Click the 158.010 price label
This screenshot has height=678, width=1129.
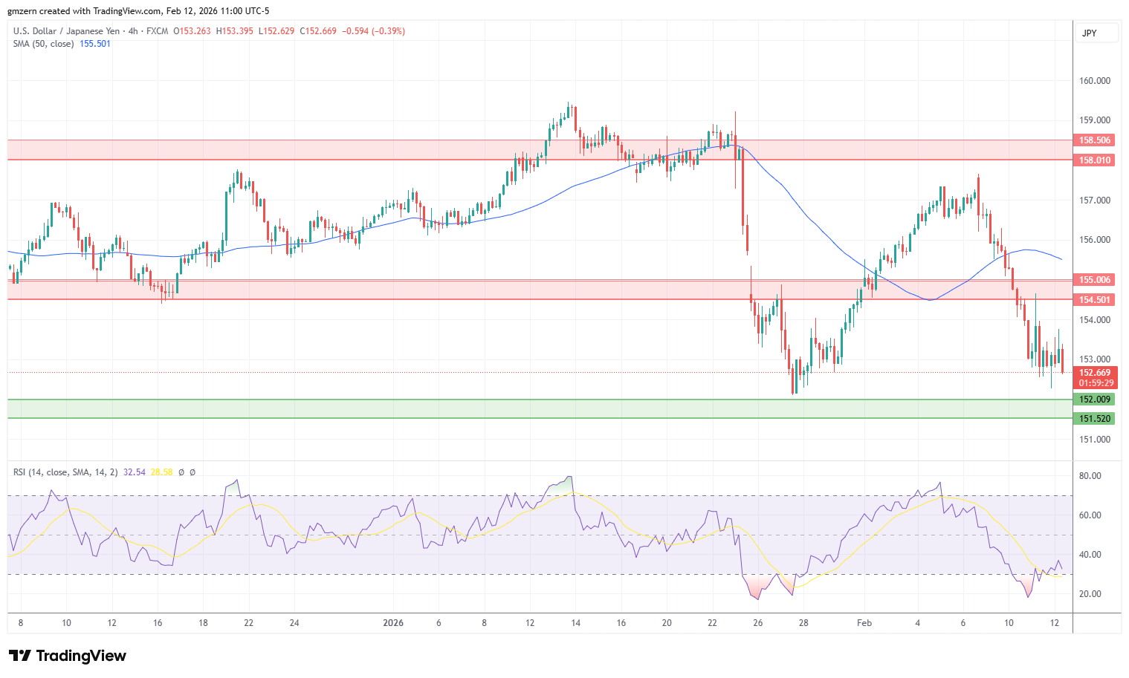tap(1095, 160)
